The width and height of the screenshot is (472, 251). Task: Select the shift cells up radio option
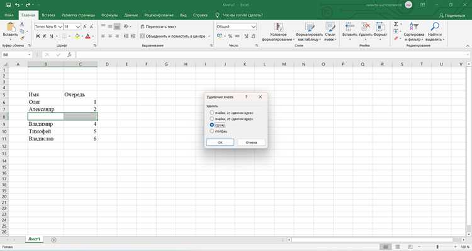point(212,118)
